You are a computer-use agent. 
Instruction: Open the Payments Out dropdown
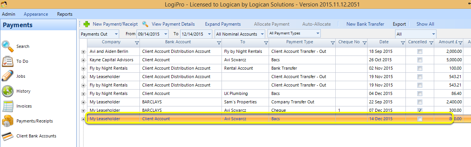(x=116, y=34)
